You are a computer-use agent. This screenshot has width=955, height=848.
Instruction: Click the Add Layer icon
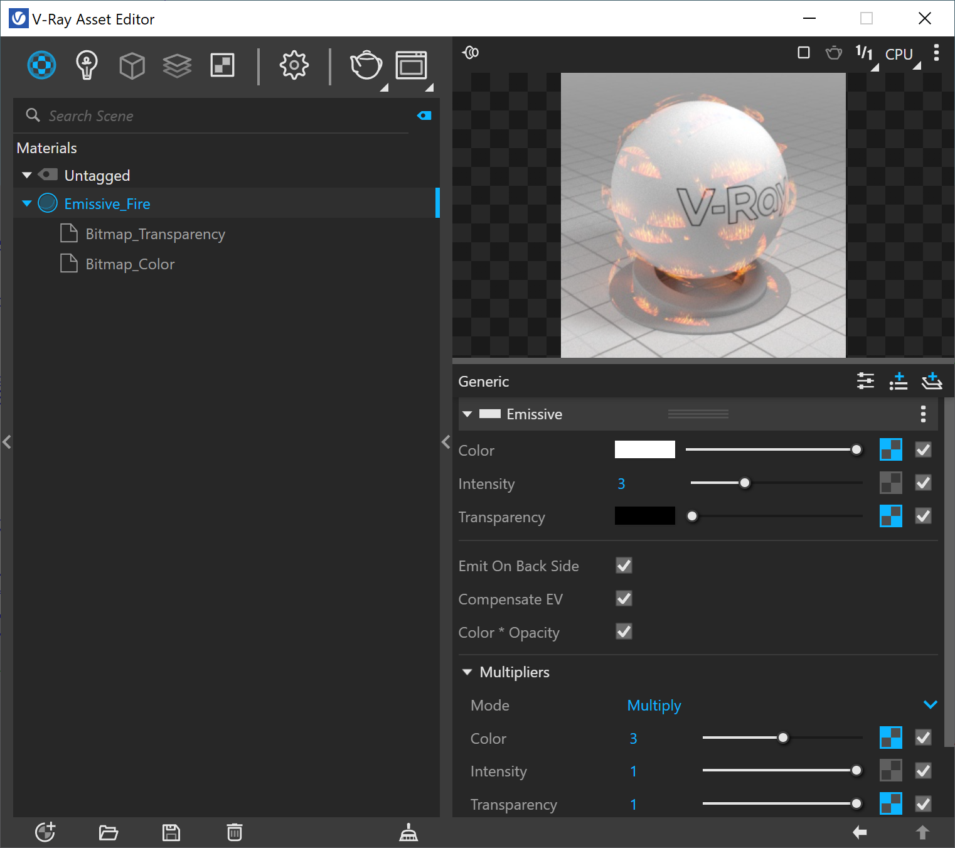[932, 381]
